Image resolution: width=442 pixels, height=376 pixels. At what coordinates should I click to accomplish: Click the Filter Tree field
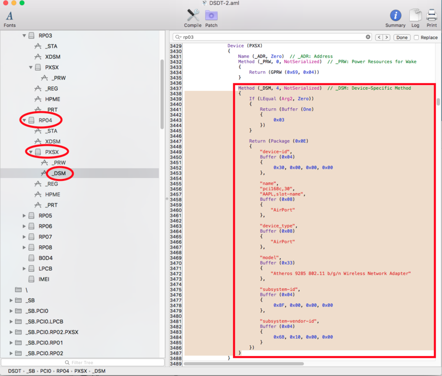pyautogui.click(x=82, y=362)
